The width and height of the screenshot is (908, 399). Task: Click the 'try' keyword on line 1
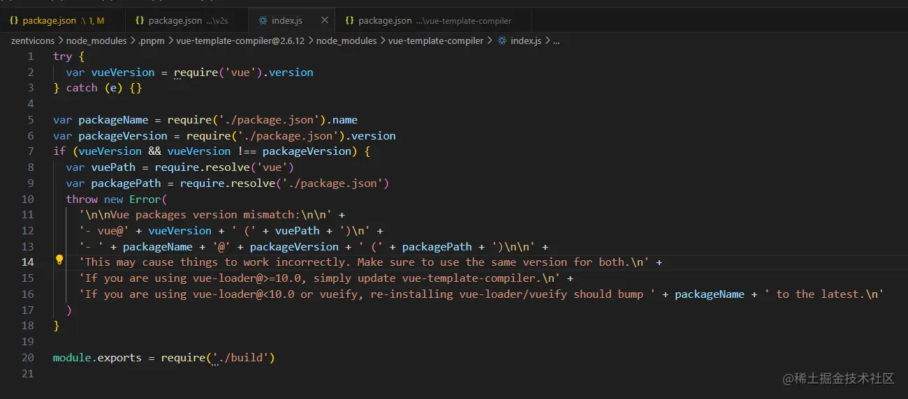[x=62, y=57]
